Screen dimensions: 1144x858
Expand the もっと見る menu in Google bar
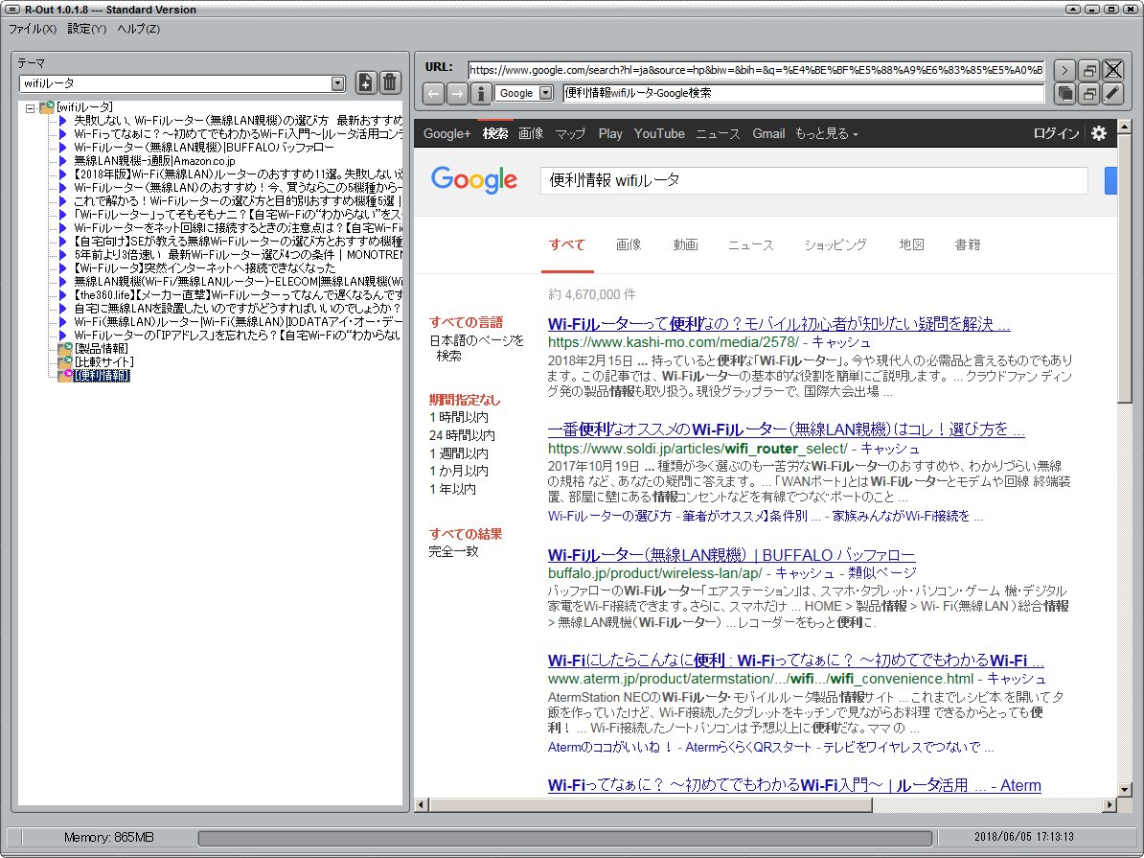point(826,133)
